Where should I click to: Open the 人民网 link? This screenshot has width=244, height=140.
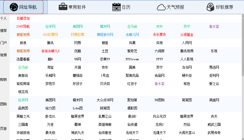187,43
